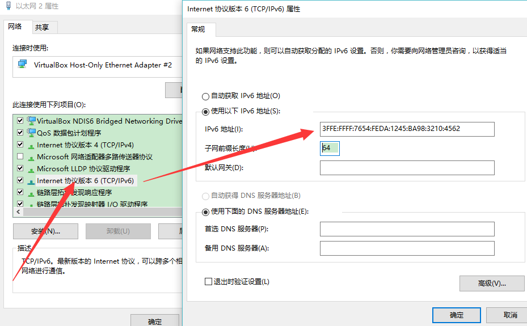
Task: Click the VirtualBox Host-Only adapter network icon
Action: [x=22, y=64]
